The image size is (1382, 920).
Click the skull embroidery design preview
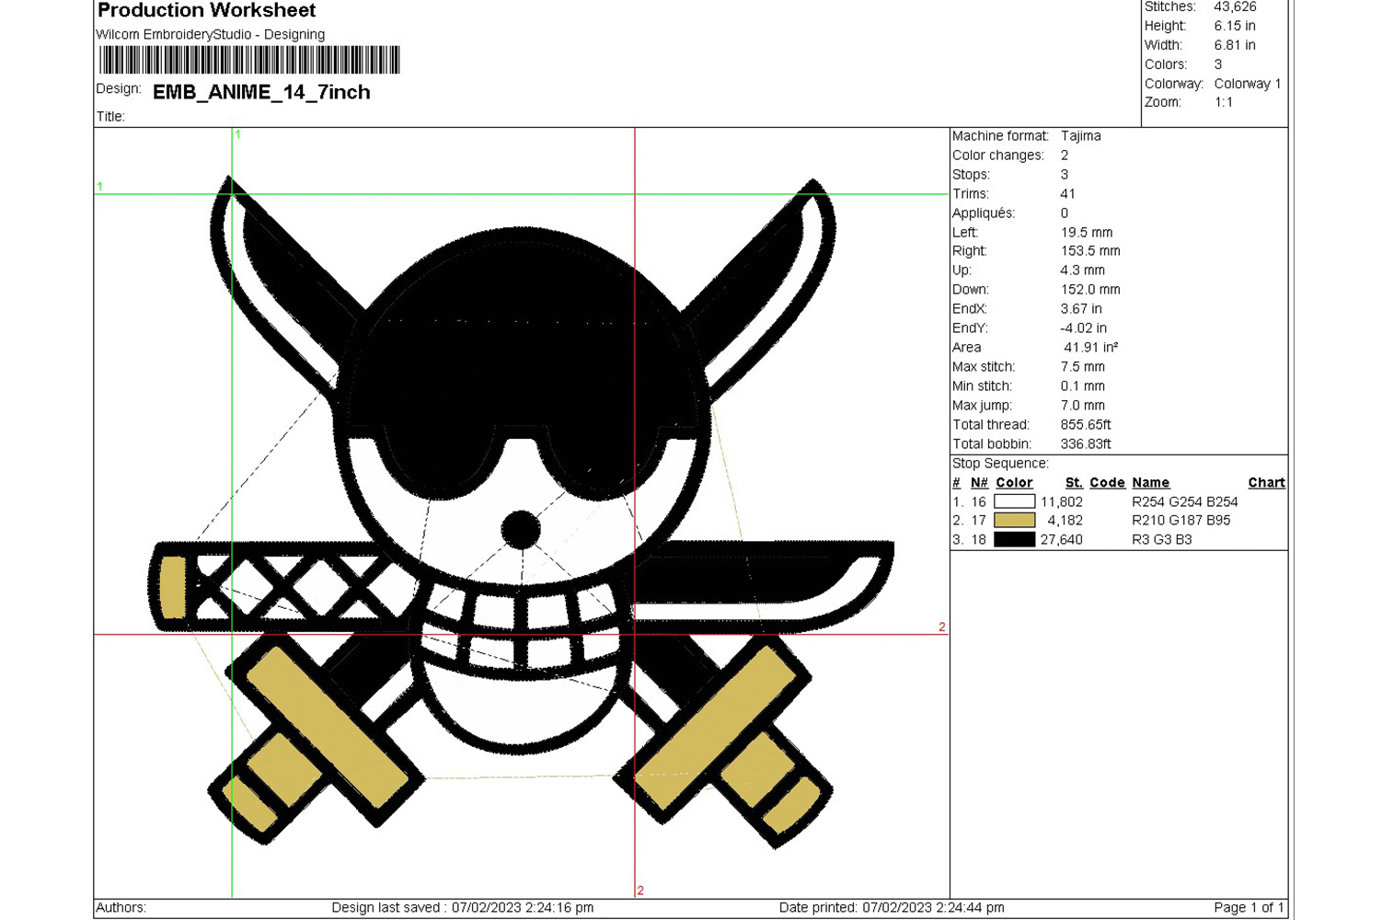pyautogui.click(x=522, y=511)
